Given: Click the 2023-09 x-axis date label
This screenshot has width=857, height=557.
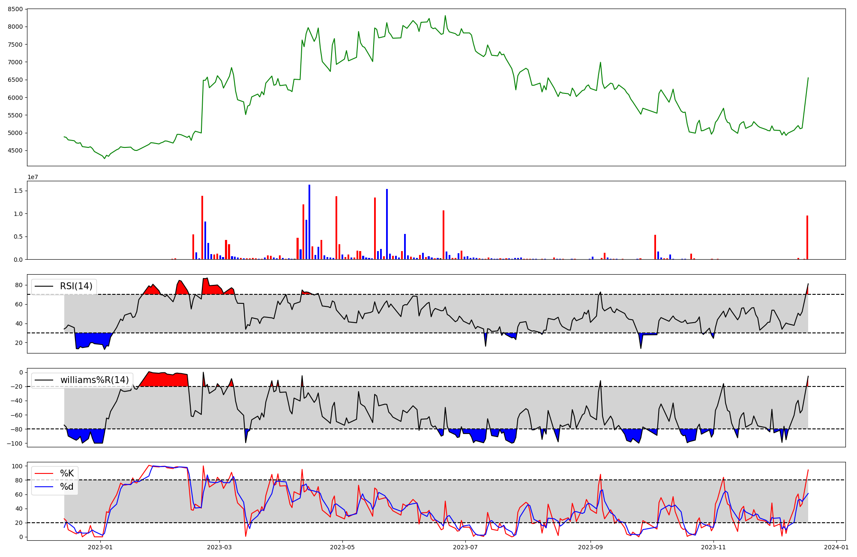Looking at the screenshot, I should click(x=590, y=547).
